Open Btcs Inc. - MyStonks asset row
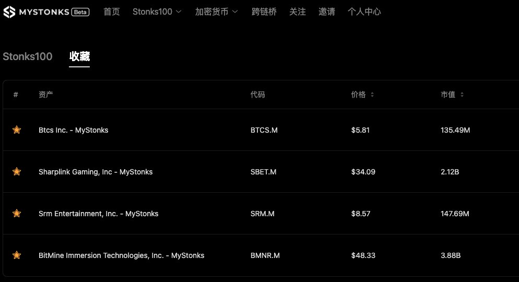The image size is (519, 282). (x=261, y=130)
